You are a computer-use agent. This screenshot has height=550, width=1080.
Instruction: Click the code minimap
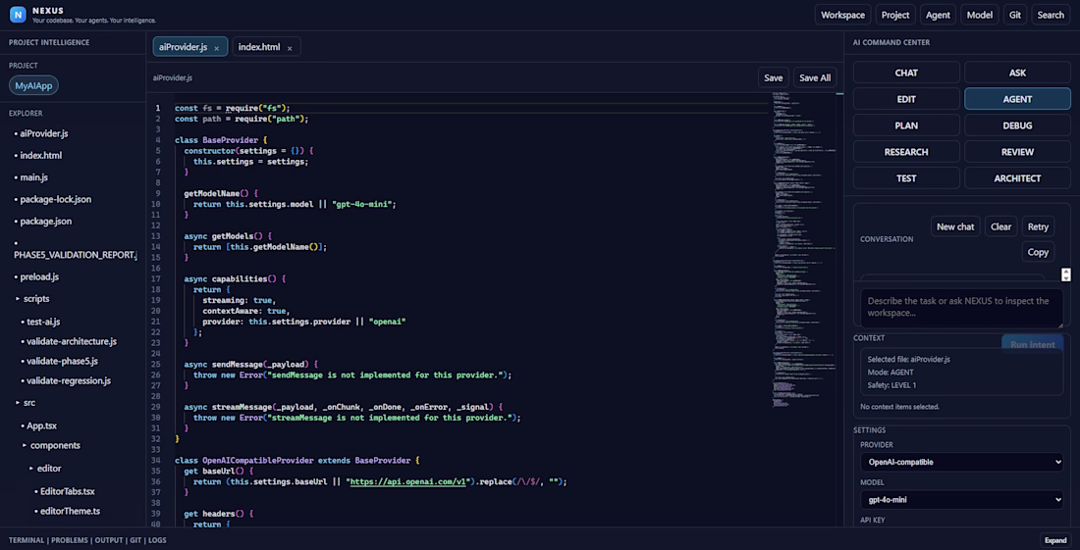point(803,251)
